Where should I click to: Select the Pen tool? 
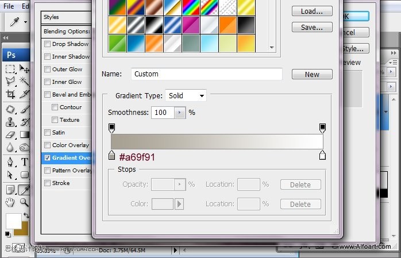tap(10, 162)
